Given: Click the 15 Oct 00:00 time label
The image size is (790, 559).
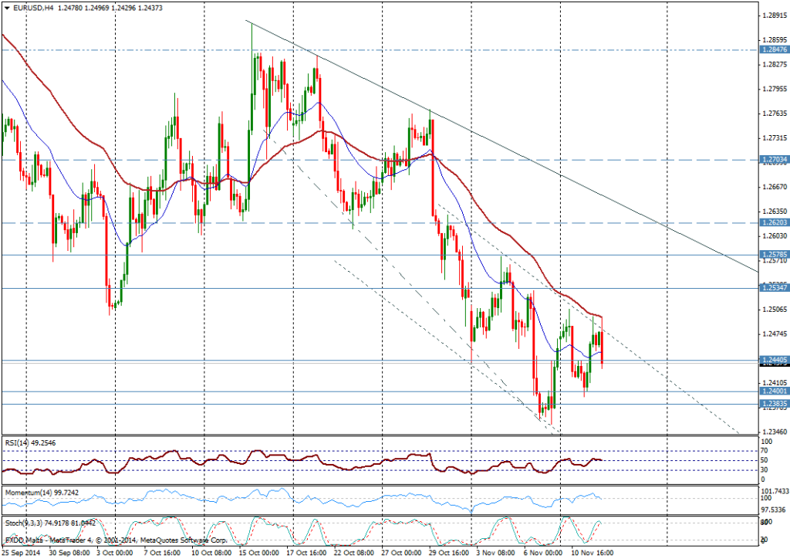Looking at the screenshot, I should click(258, 553).
